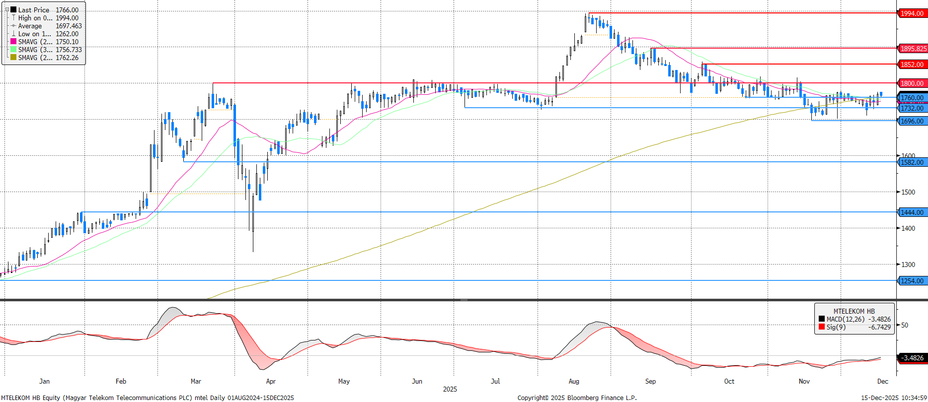Click the Average marker icon in legend
The width and height of the screenshot is (928, 402).
[13, 26]
